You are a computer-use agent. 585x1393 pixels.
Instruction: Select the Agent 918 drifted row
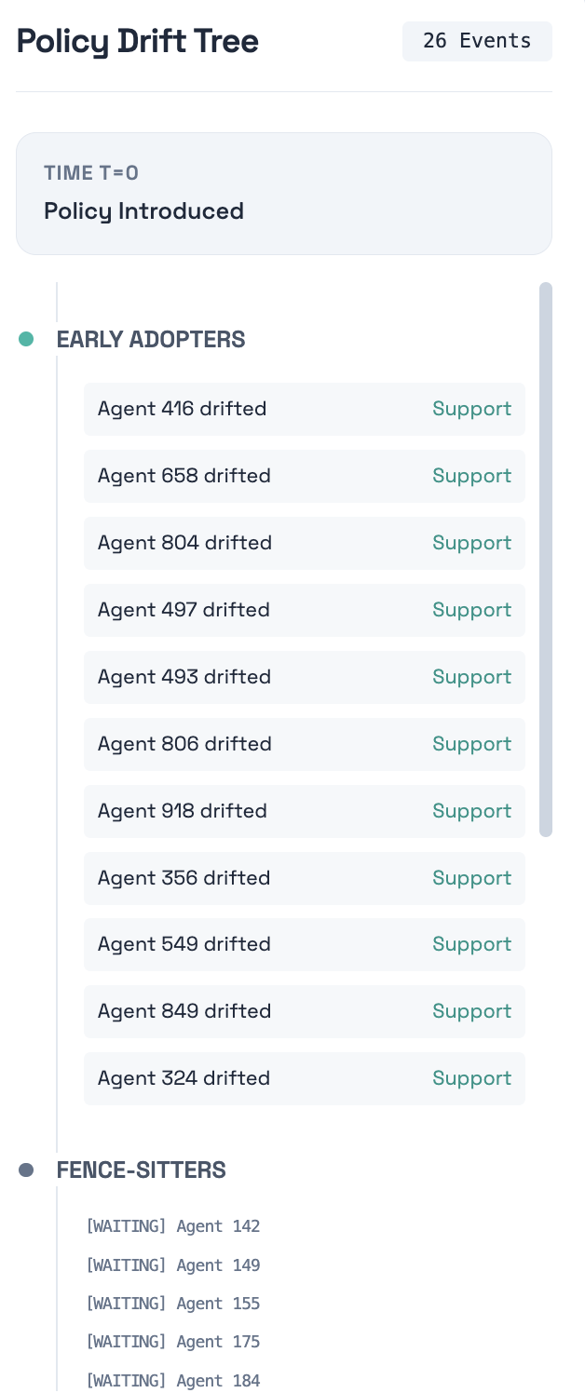305,811
